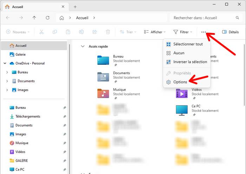The height and width of the screenshot is (174, 246).
Task: Collapse the OneDrive - Personal tree node
Action: point(5,63)
